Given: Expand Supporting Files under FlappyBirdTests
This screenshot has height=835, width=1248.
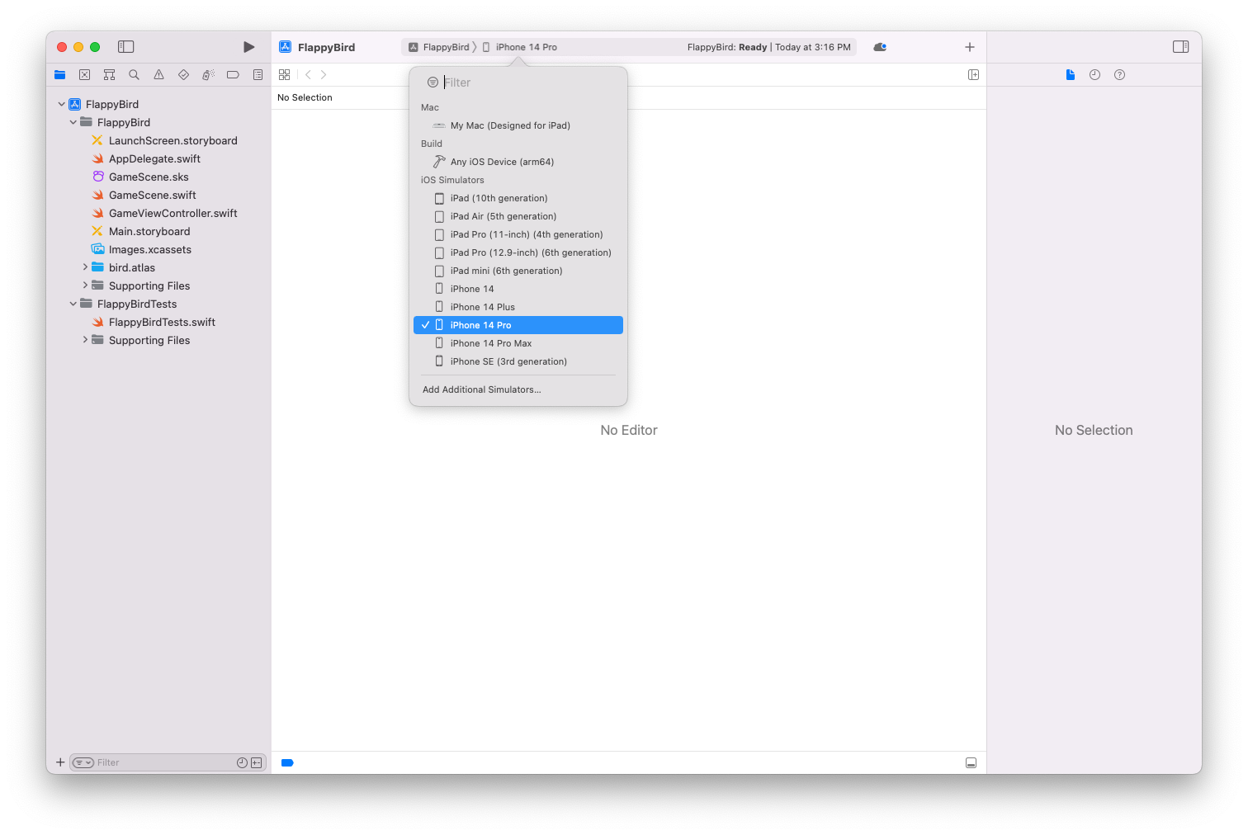Looking at the screenshot, I should [x=85, y=340].
